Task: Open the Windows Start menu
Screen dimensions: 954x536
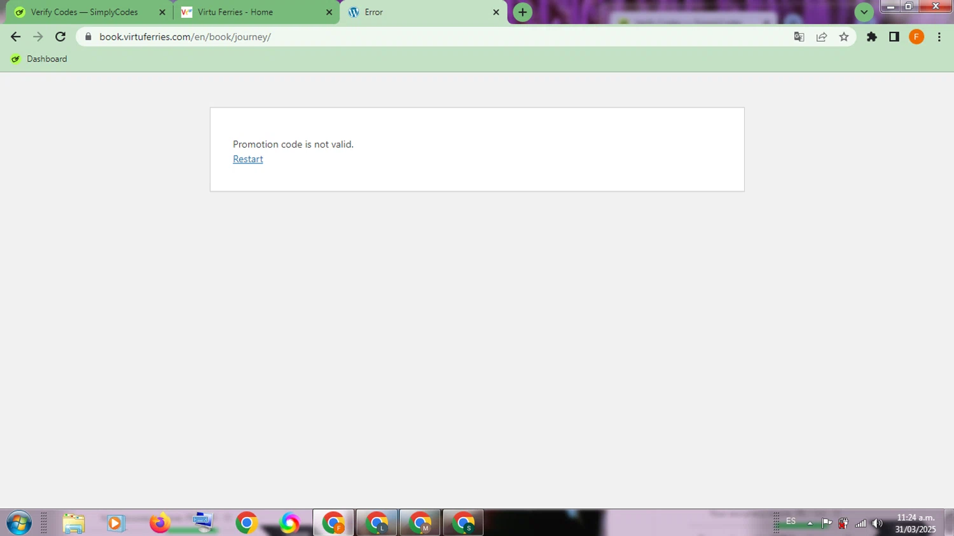Action: coord(19,523)
